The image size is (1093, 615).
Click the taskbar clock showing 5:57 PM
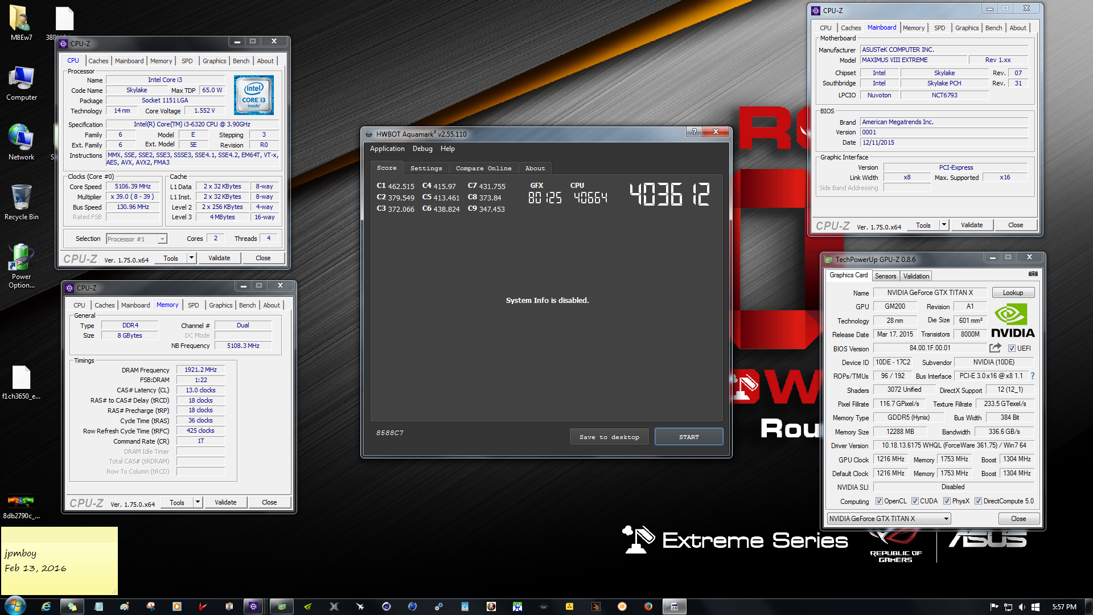[x=1064, y=607]
